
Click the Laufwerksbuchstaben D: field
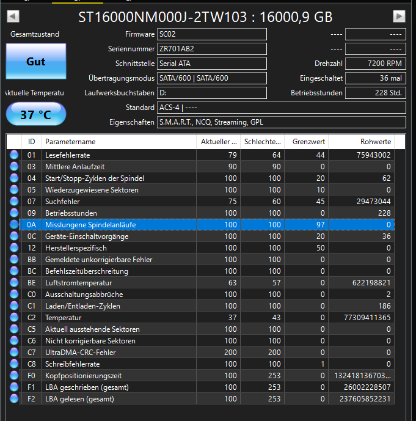212,93
